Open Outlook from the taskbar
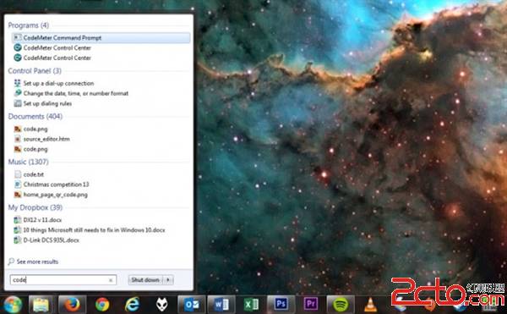507x314 pixels. pos(192,305)
